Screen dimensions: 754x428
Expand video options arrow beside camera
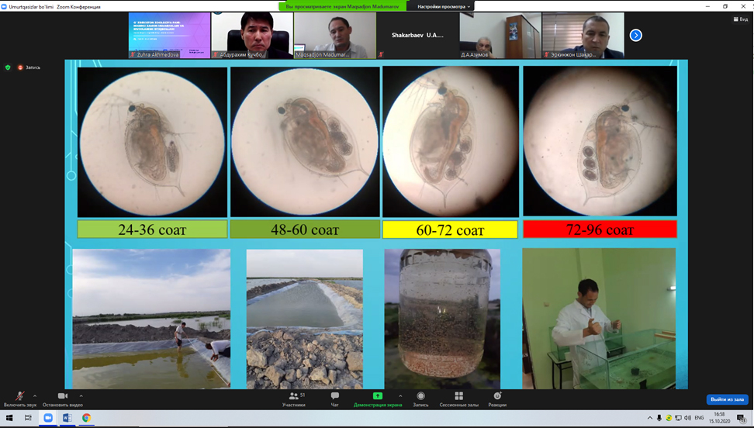81,395
